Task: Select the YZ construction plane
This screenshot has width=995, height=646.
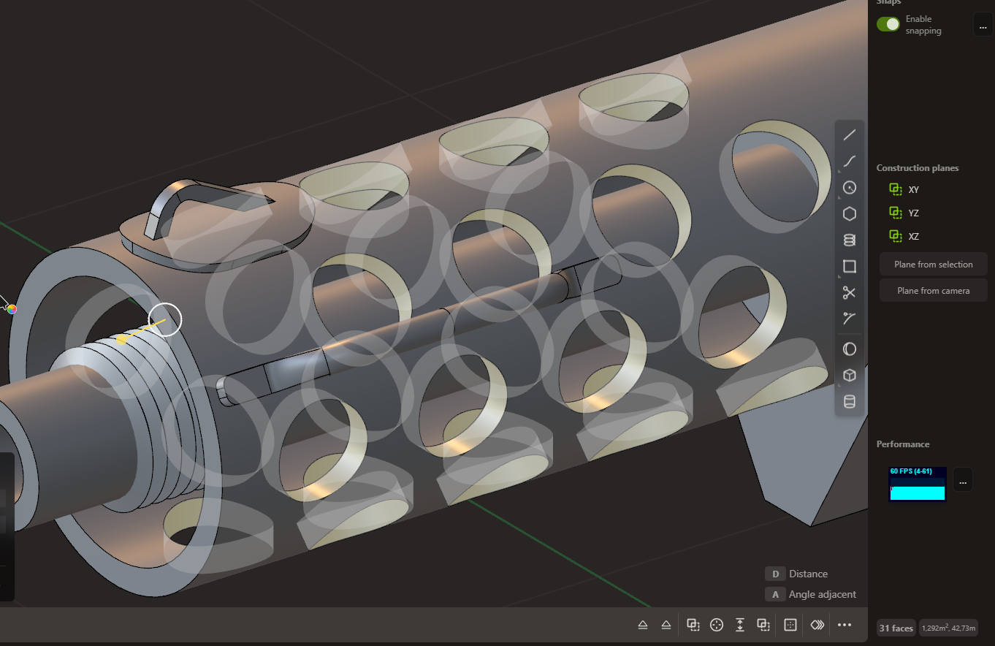Action: point(905,213)
